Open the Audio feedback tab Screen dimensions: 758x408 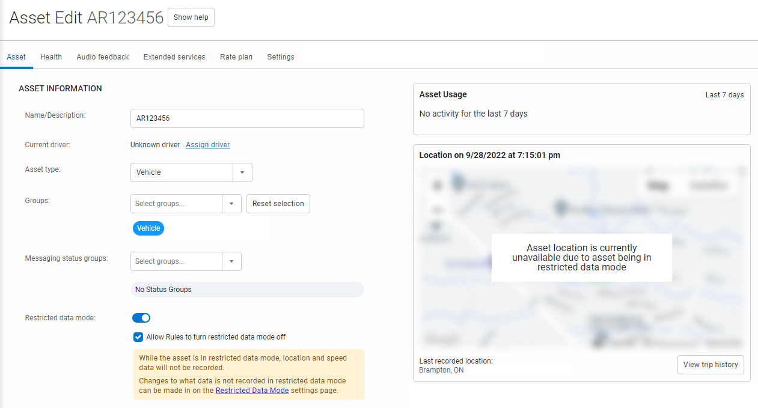102,56
